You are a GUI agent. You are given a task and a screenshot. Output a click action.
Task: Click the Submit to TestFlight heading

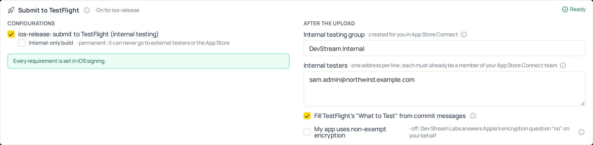(49, 10)
